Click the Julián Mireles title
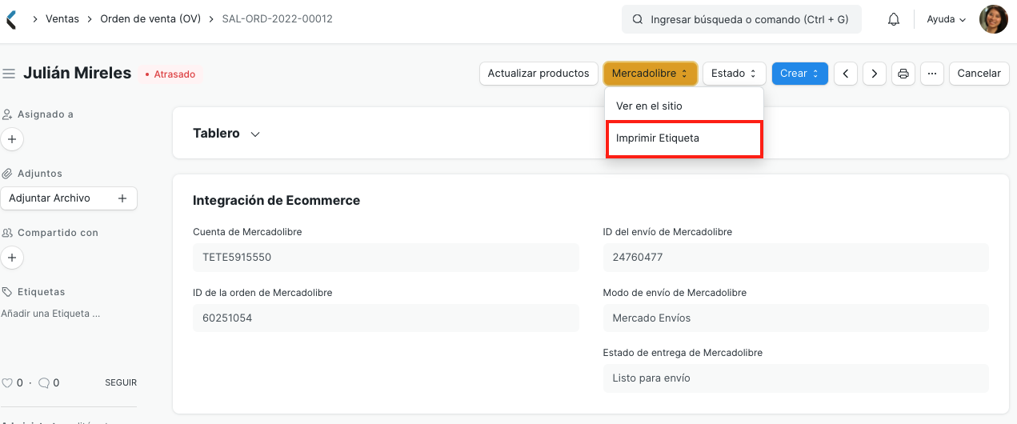1017x424 pixels. pyautogui.click(x=77, y=73)
